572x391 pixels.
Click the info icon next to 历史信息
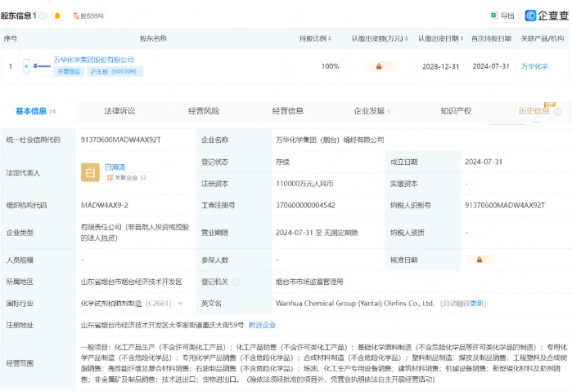click(x=558, y=111)
